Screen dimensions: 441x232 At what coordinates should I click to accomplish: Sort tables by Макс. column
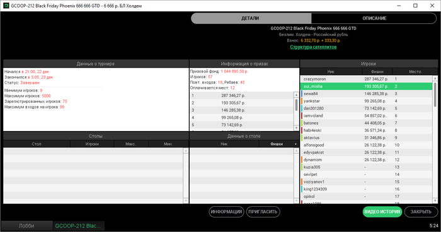pyautogui.click(x=131, y=144)
